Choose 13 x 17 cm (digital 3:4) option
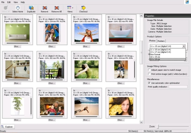The width and height of the screenshot is (191, 133). [x=168, y=52]
